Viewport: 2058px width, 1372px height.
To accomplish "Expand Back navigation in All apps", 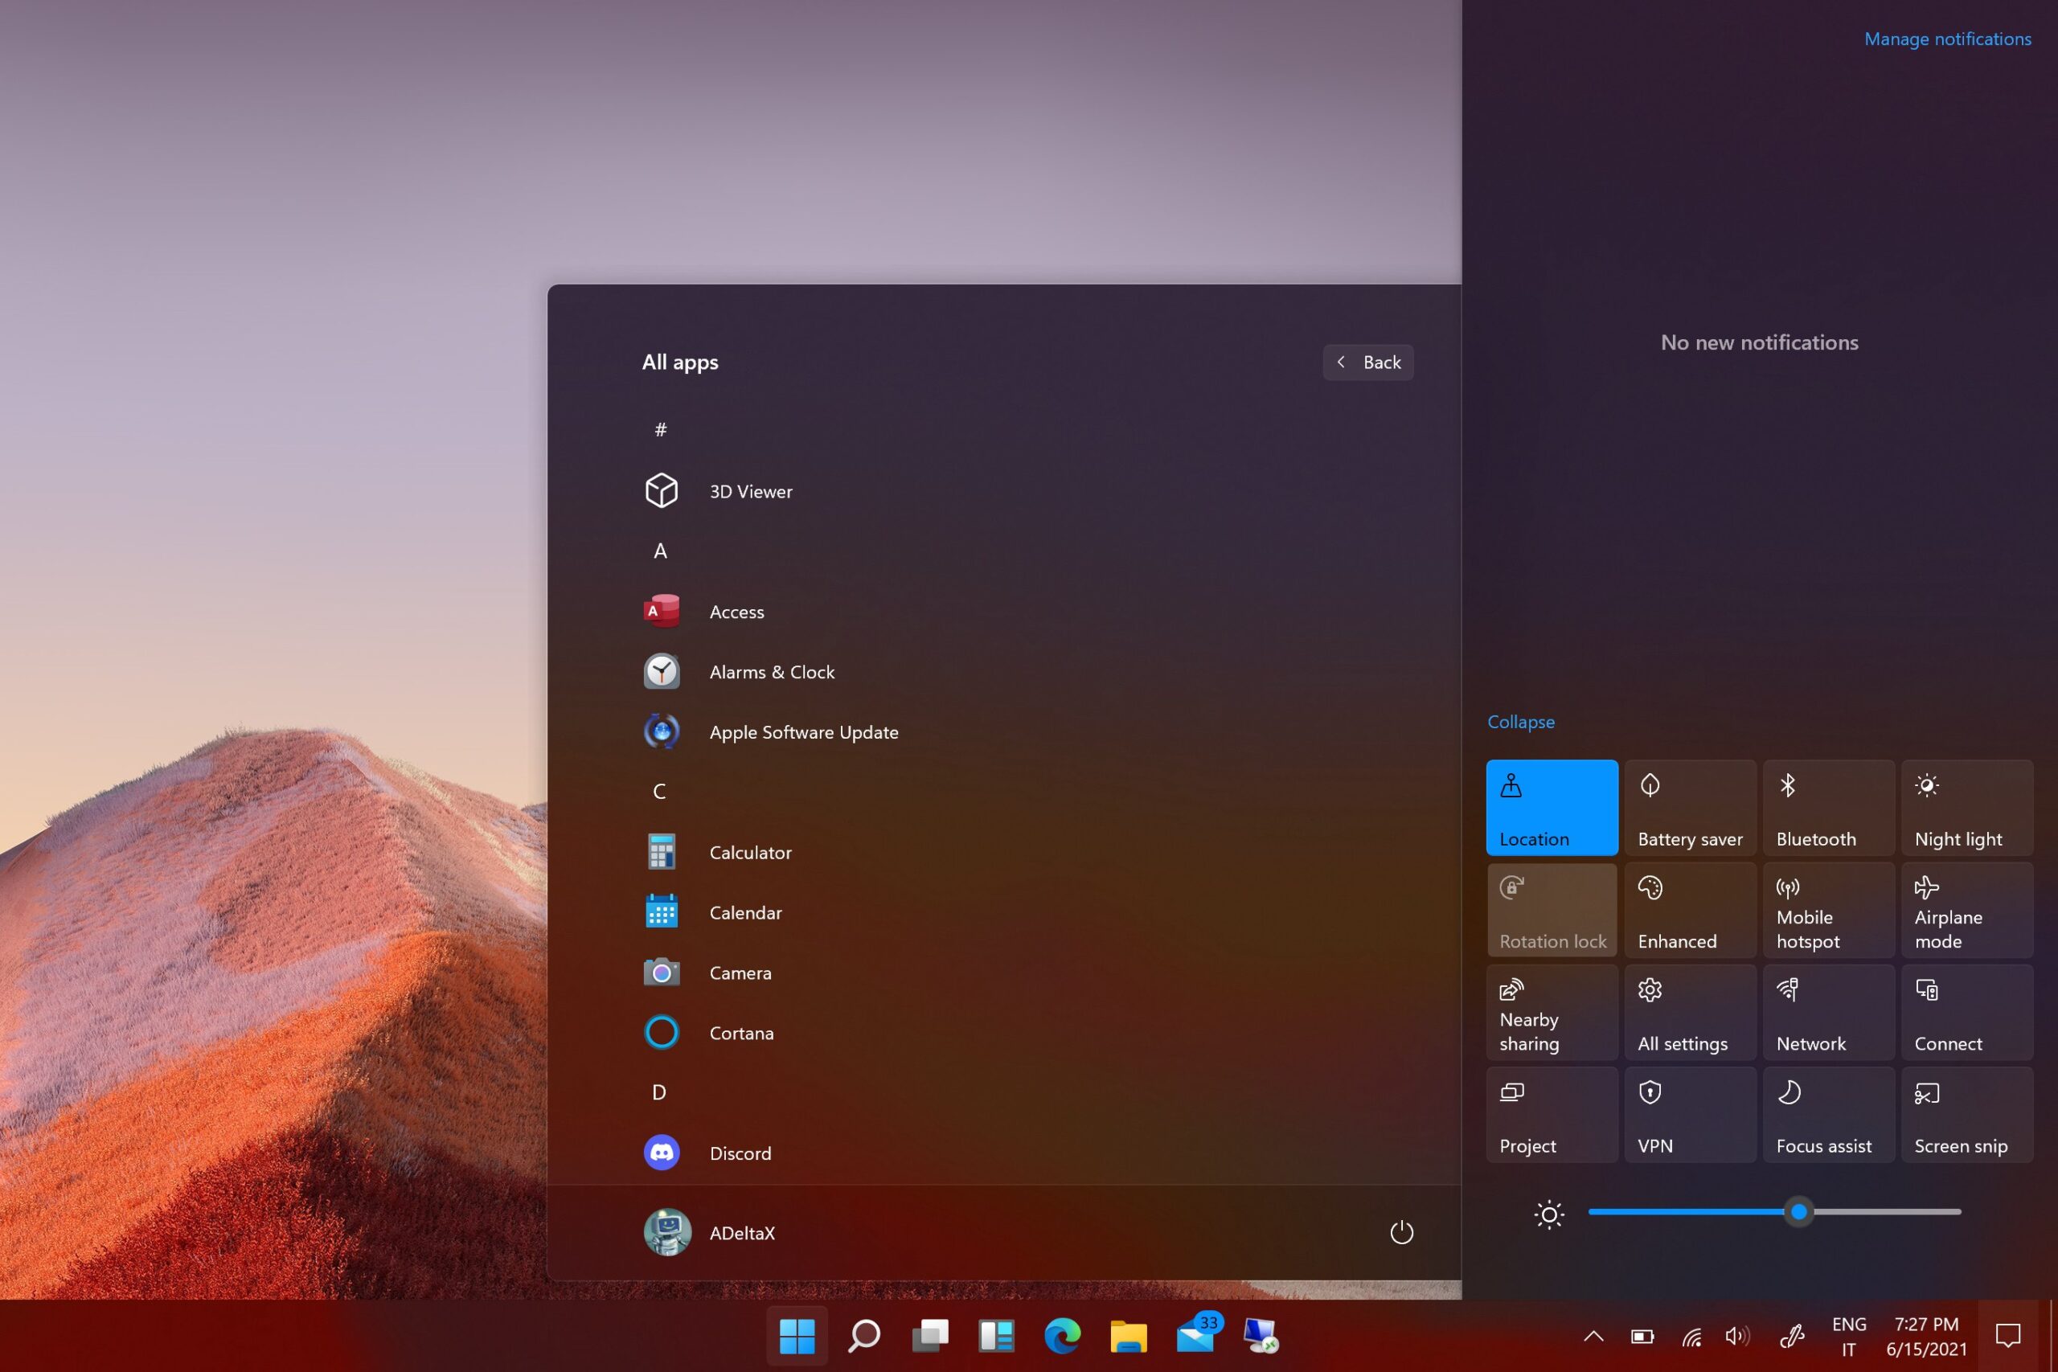I will click(1366, 362).
